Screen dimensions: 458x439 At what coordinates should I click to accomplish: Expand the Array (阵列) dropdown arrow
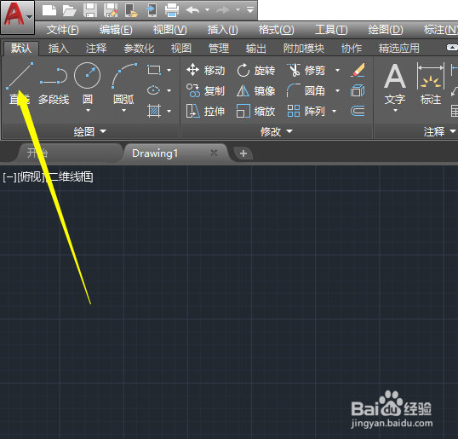tap(335, 111)
